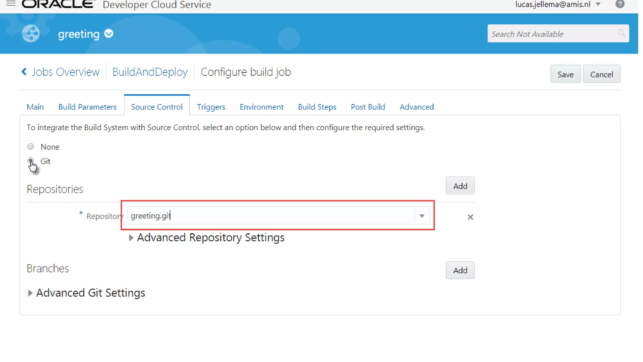
Task: Open the Repository dropdown arrow
Action: 422,216
